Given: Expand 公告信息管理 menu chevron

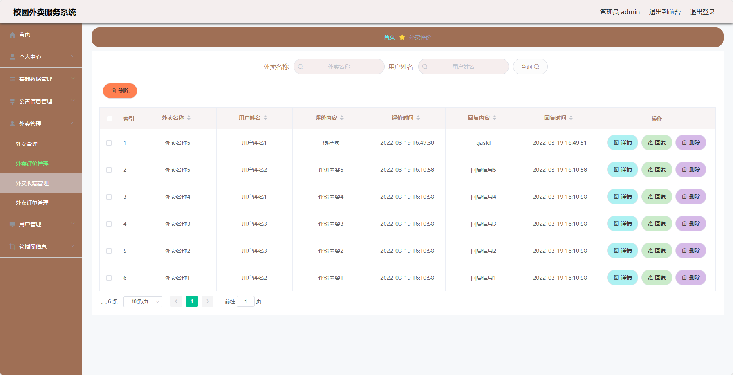Looking at the screenshot, I should [x=73, y=101].
